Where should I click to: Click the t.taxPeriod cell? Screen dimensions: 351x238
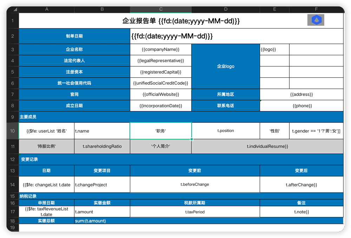[x=195, y=212]
